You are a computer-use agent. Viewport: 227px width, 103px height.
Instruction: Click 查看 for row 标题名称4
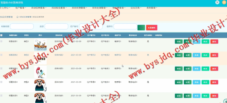point(196,82)
